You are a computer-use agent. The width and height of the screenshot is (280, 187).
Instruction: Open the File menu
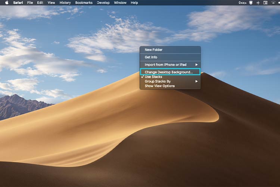30,3
